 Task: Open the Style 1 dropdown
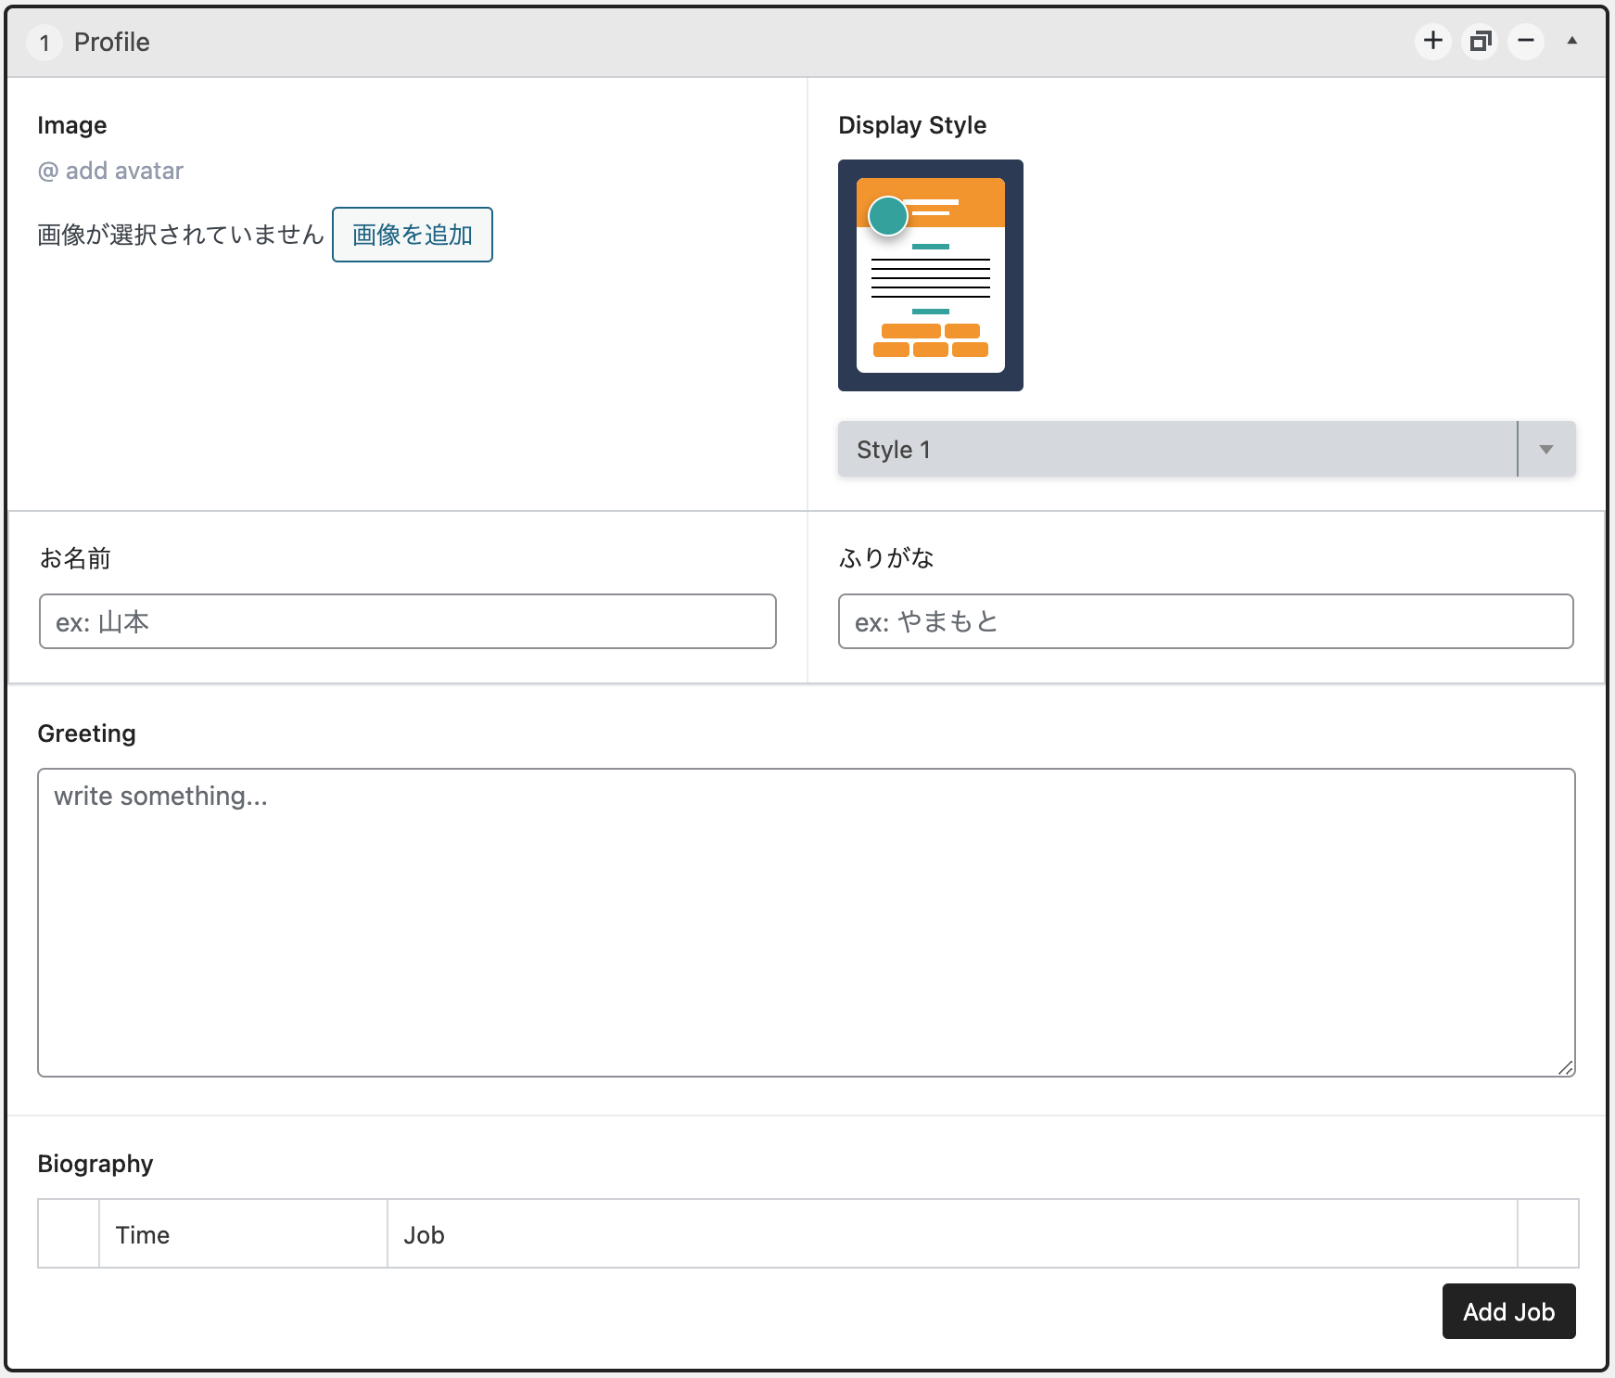pyautogui.click(x=1176, y=450)
